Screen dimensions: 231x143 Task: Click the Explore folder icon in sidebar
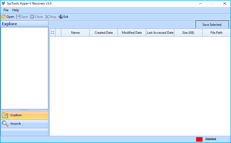coord(5,115)
